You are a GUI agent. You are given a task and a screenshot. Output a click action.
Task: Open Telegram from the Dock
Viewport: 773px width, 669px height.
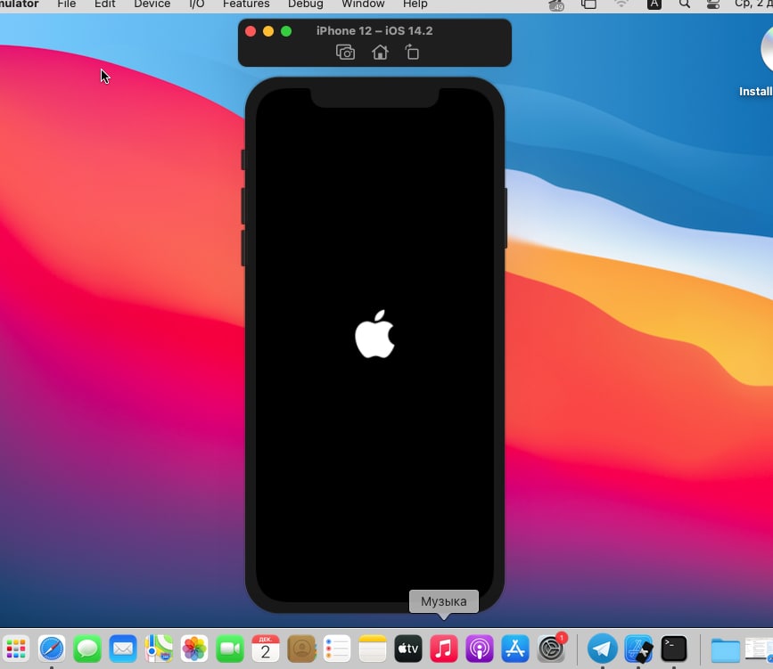coord(602,649)
